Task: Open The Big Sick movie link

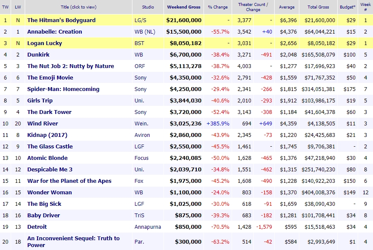Action: coord(44,204)
